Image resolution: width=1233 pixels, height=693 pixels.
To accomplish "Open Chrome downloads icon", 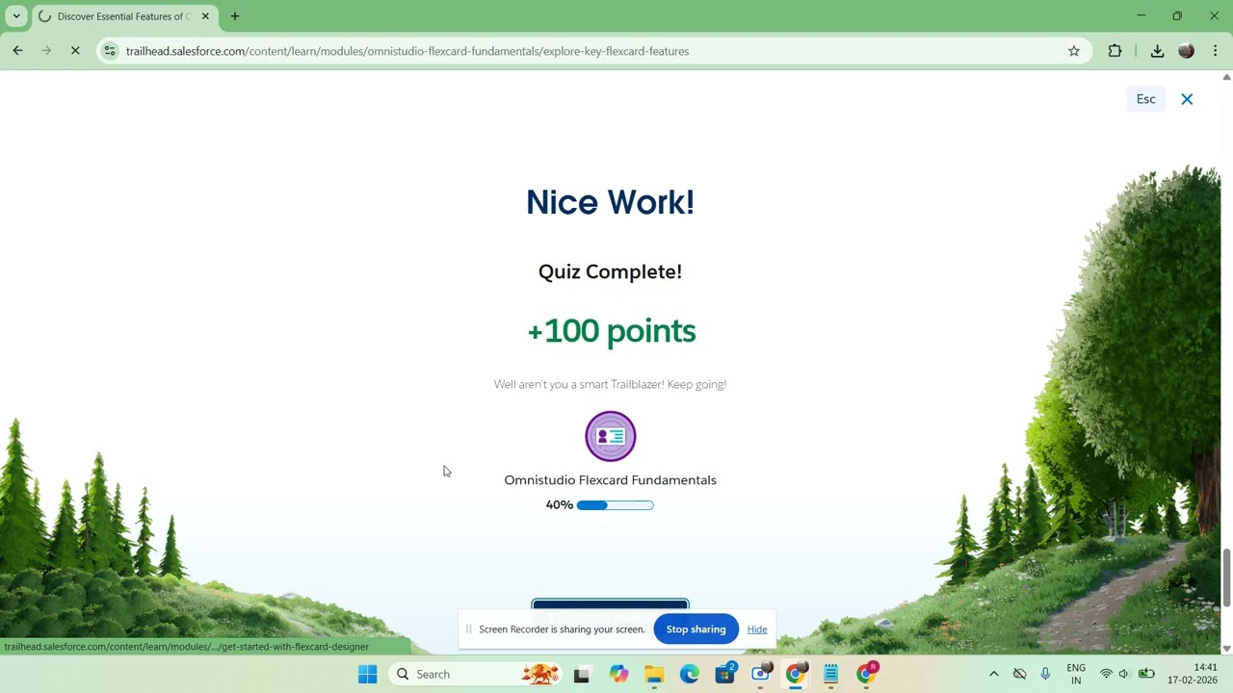I will pyautogui.click(x=1157, y=51).
